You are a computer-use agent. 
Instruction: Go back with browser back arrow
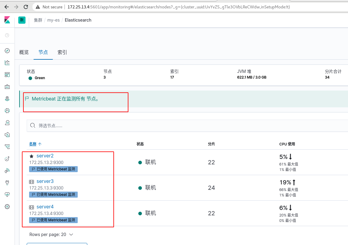click(x=7, y=7)
